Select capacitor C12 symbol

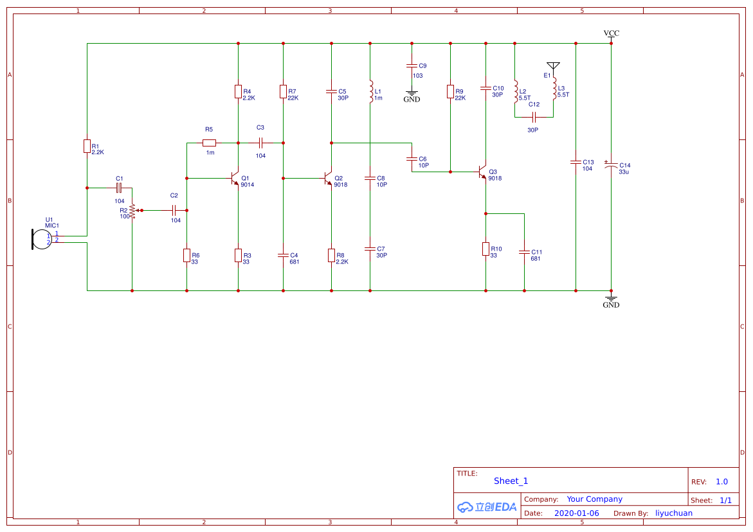pyautogui.click(x=534, y=117)
